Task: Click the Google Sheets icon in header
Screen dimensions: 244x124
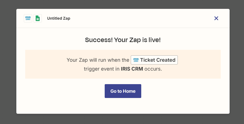Action: 38,18
